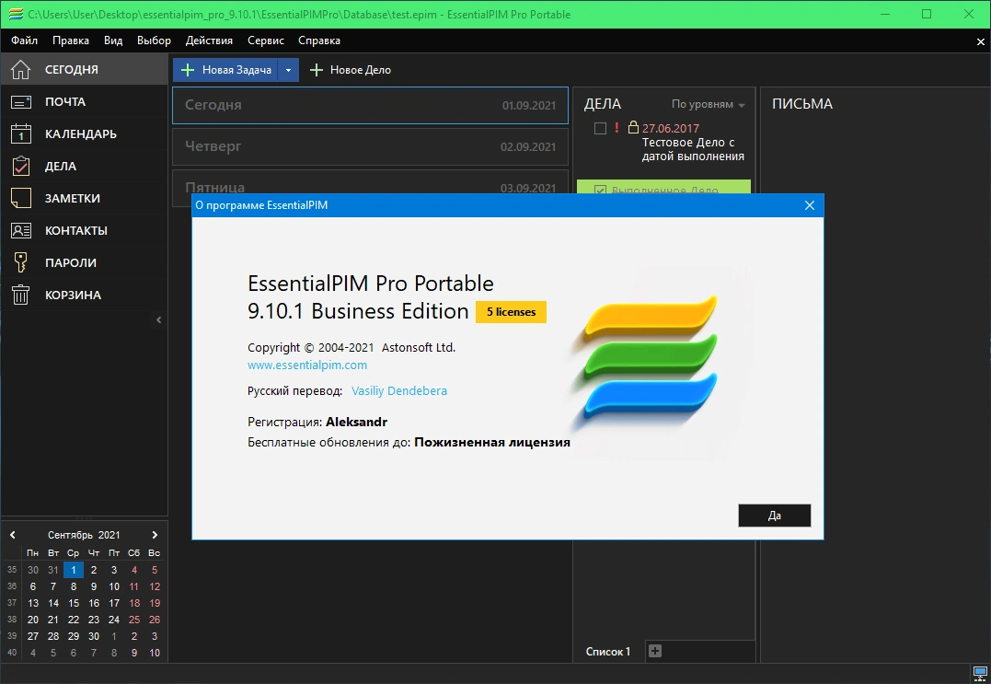The height and width of the screenshot is (684, 991).
Task: Click the EssentialPIM logo in the title bar
Action: pyautogui.click(x=16, y=14)
